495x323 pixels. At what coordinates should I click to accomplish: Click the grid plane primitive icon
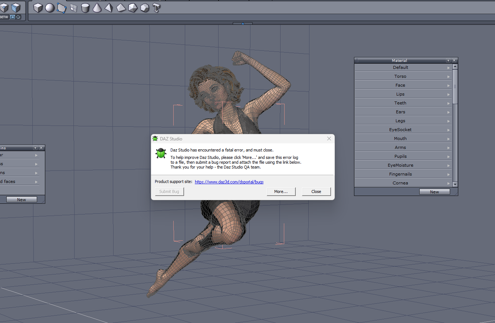coord(73,8)
